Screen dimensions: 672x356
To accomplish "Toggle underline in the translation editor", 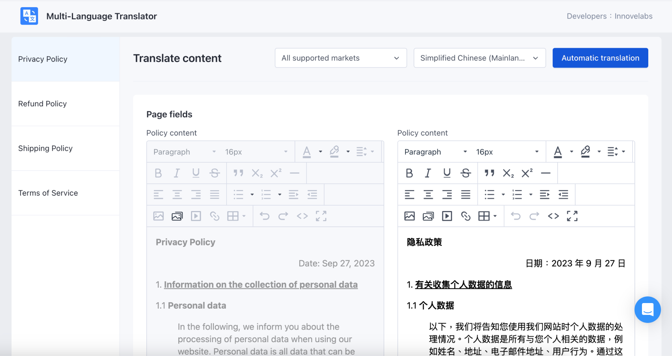I will coord(447,173).
